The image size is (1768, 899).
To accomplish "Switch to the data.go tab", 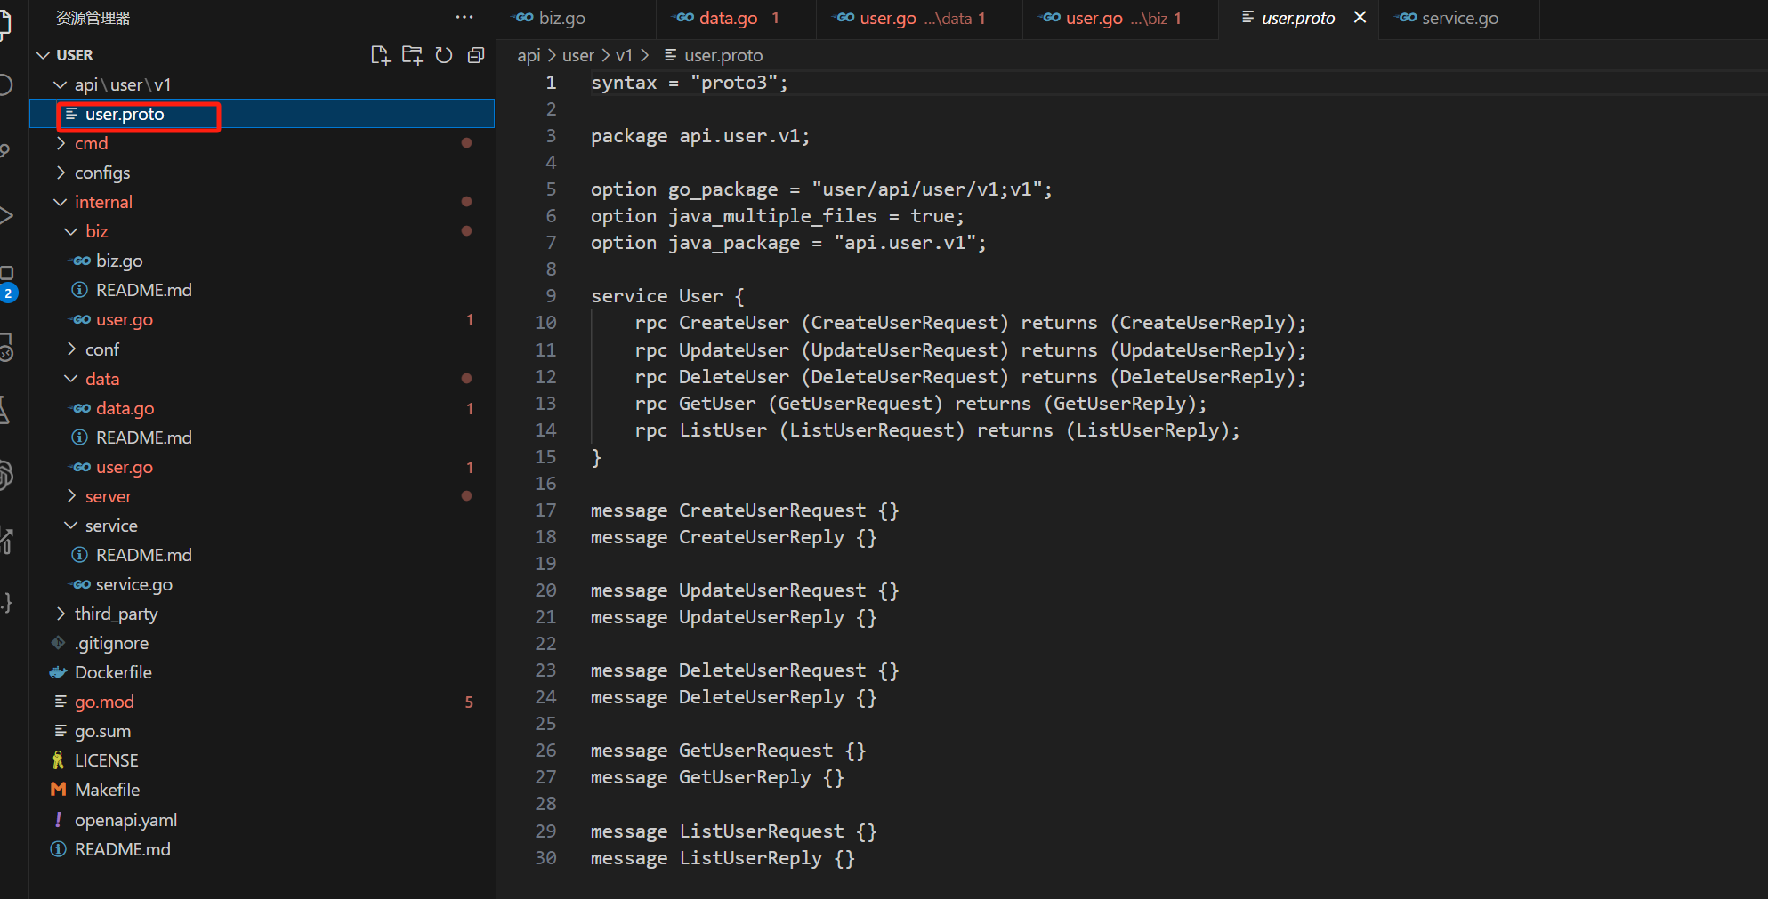I will (x=736, y=18).
